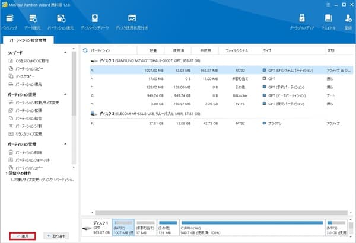Start OSをSSD/HDDに移行 wizard
Image resolution: width=356 pixels, height=243 pixels.
pyautogui.click(x=29, y=61)
